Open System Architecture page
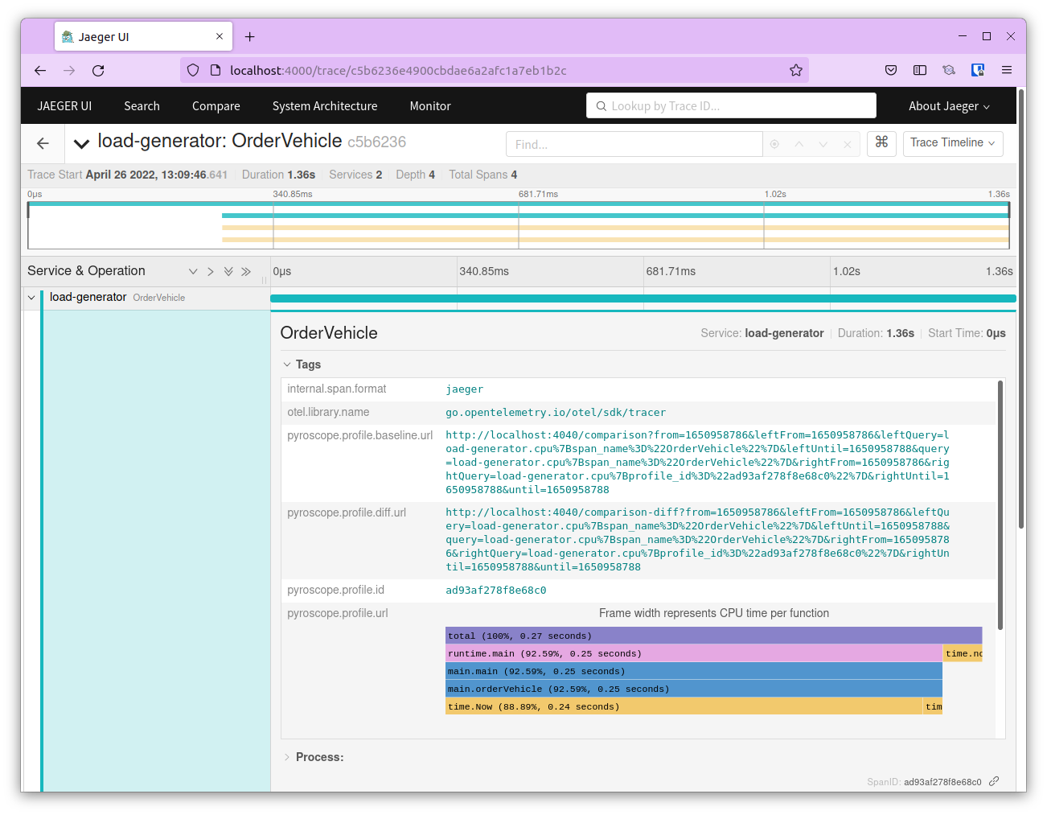1047x815 pixels. click(x=325, y=106)
